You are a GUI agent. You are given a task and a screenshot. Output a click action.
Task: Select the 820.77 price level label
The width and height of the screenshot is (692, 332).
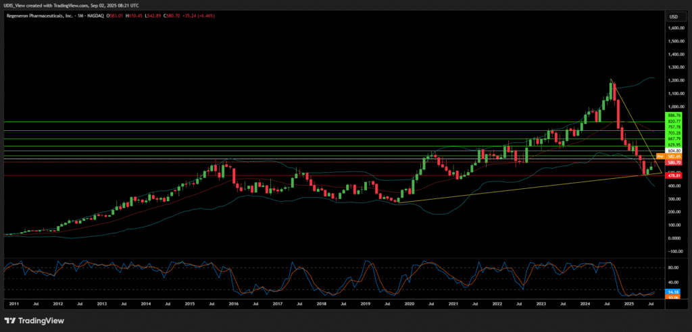pos(673,121)
